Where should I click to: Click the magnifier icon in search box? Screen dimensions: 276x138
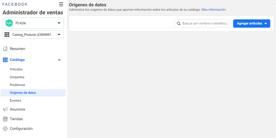(x=179, y=23)
